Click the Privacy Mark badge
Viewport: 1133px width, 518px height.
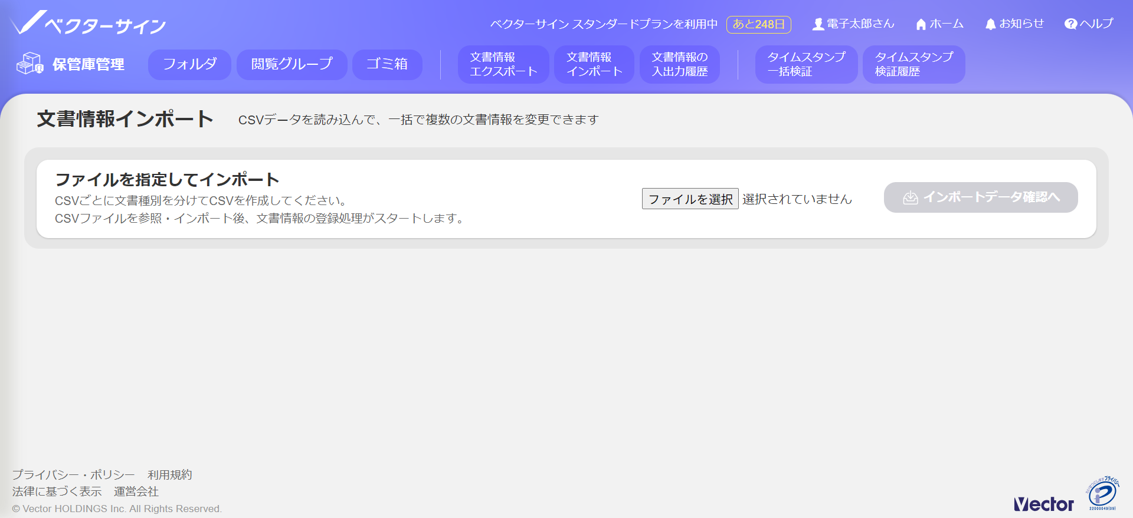1102,493
